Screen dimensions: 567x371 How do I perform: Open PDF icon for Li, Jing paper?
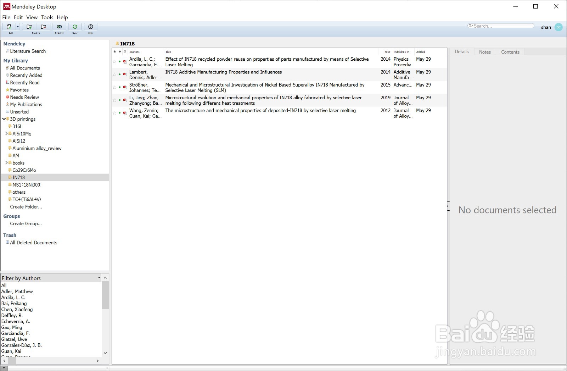tap(125, 100)
